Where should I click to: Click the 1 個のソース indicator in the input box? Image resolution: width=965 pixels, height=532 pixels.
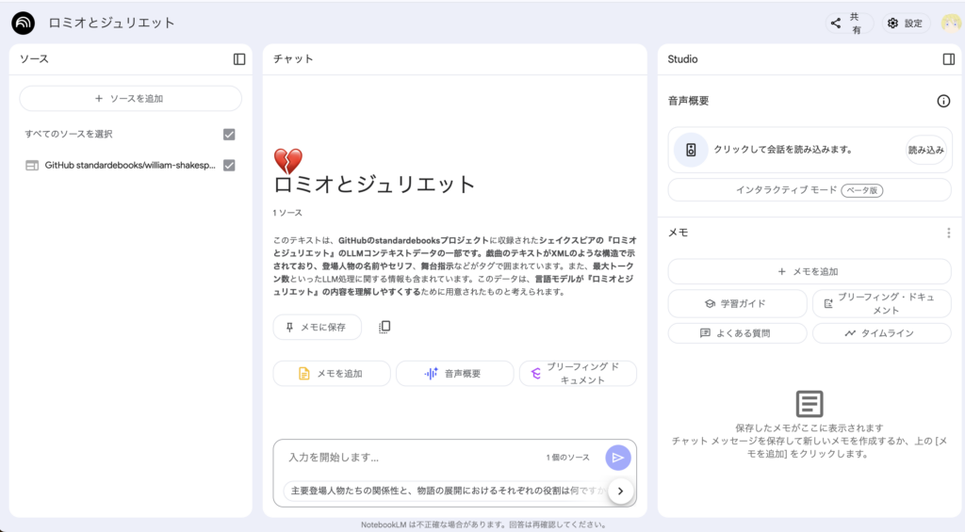click(567, 458)
